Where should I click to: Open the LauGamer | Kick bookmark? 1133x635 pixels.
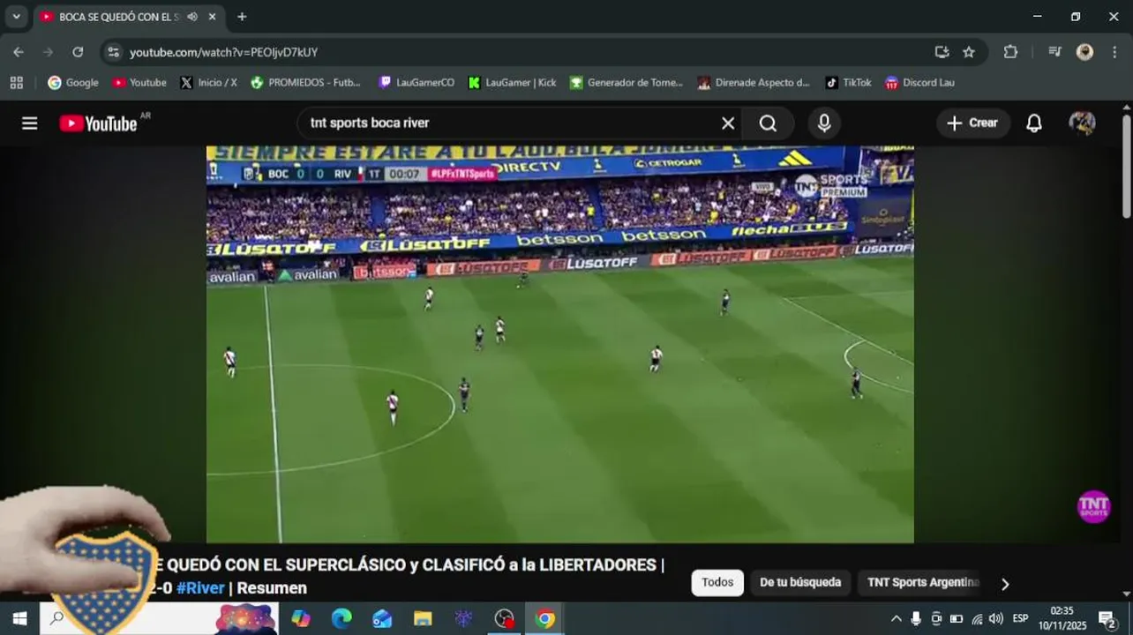point(512,83)
